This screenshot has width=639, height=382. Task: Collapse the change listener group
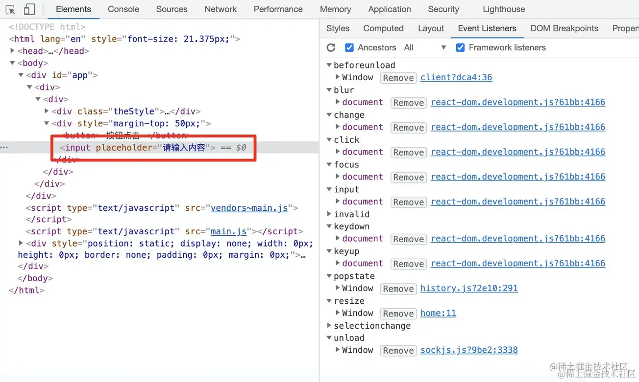[329, 115]
